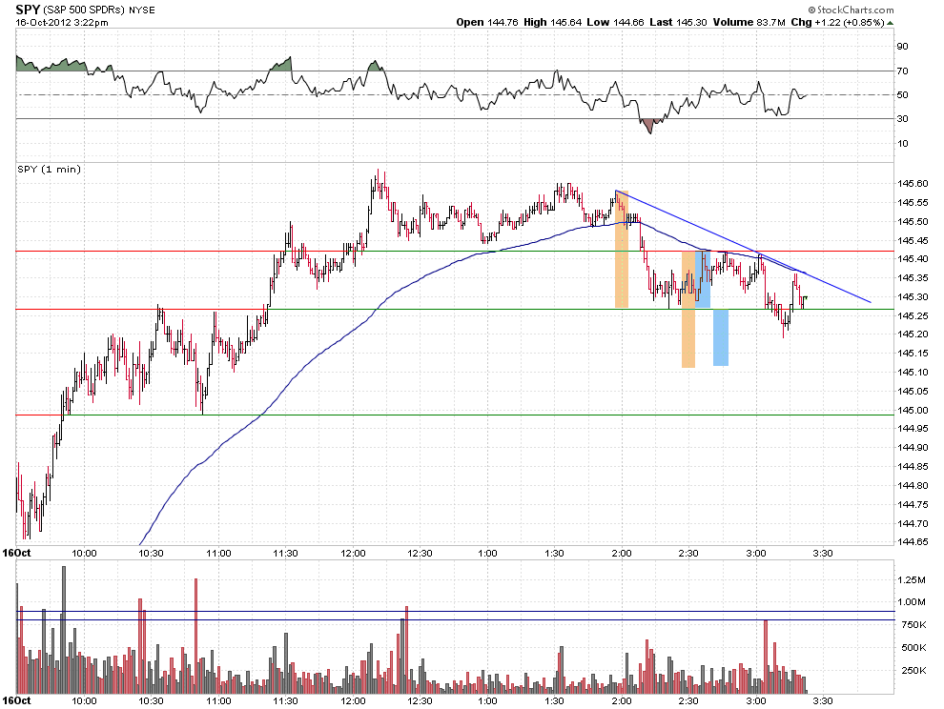Image resolution: width=944 pixels, height=709 pixels.
Task: Click the 'Open 144.76' value
Action: click(x=487, y=22)
